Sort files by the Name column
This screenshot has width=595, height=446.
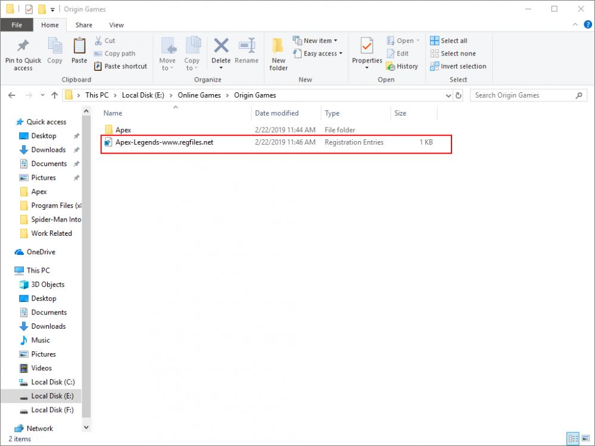click(113, 113)
